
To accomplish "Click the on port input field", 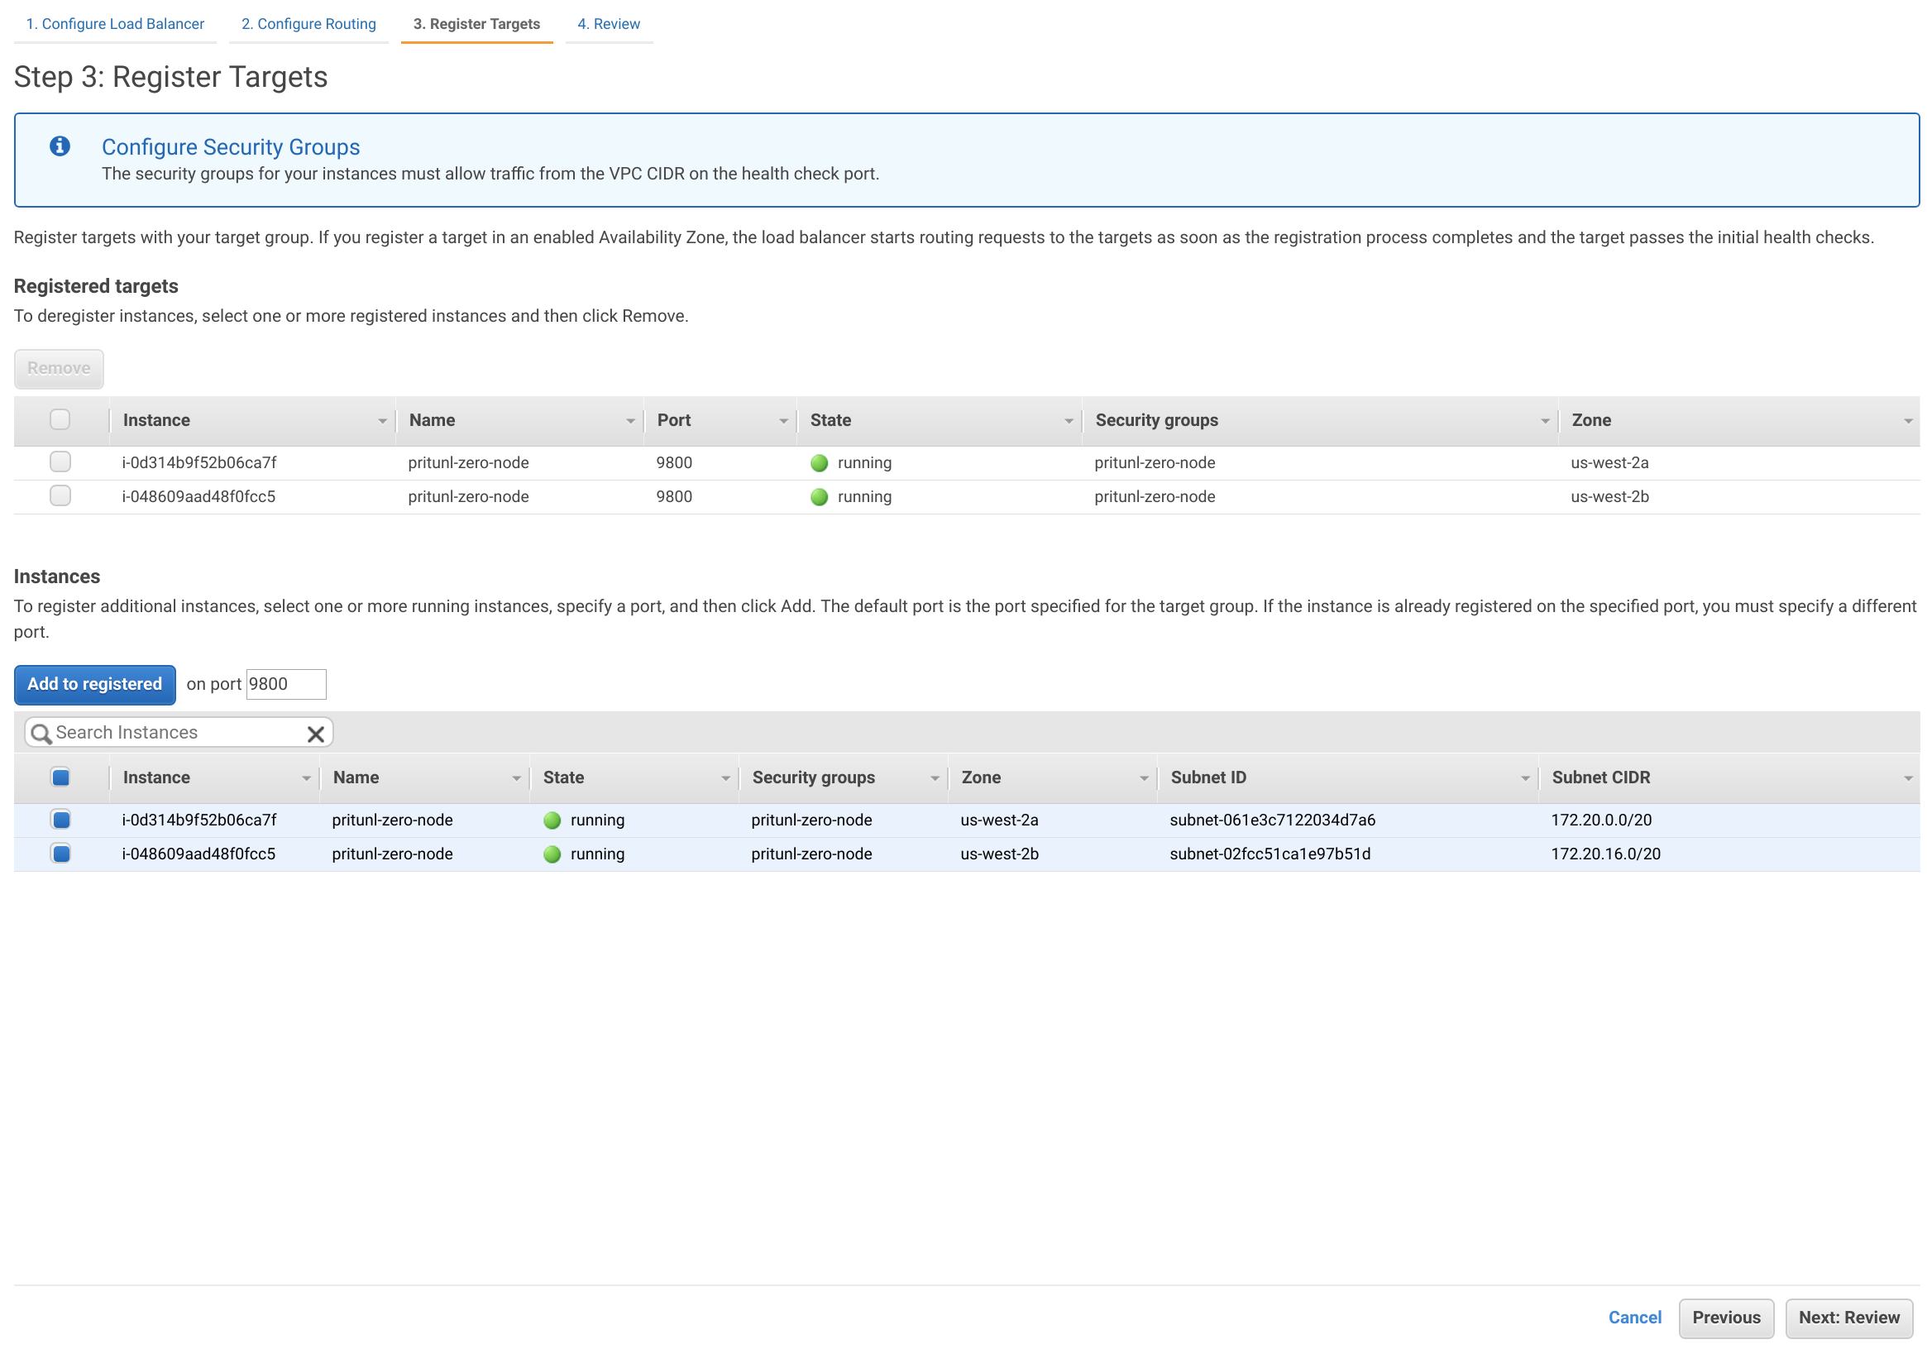I will [x=286, y=684].
